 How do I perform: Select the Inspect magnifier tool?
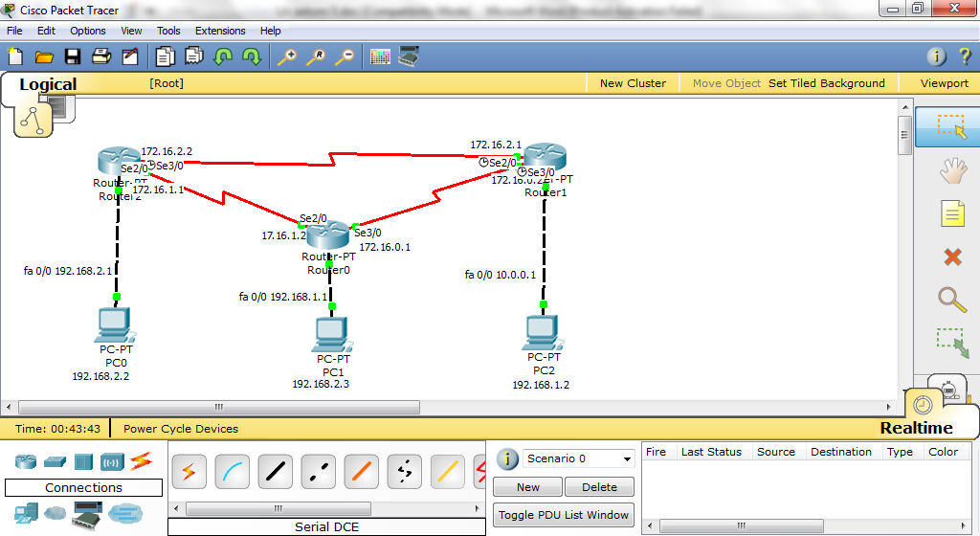pos(952,300)
